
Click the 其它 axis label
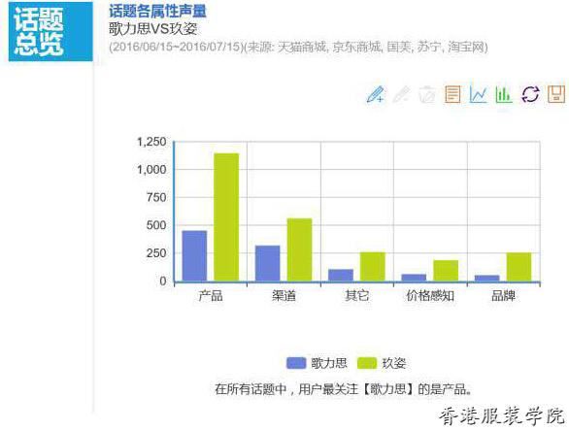[x=356, y=296]
